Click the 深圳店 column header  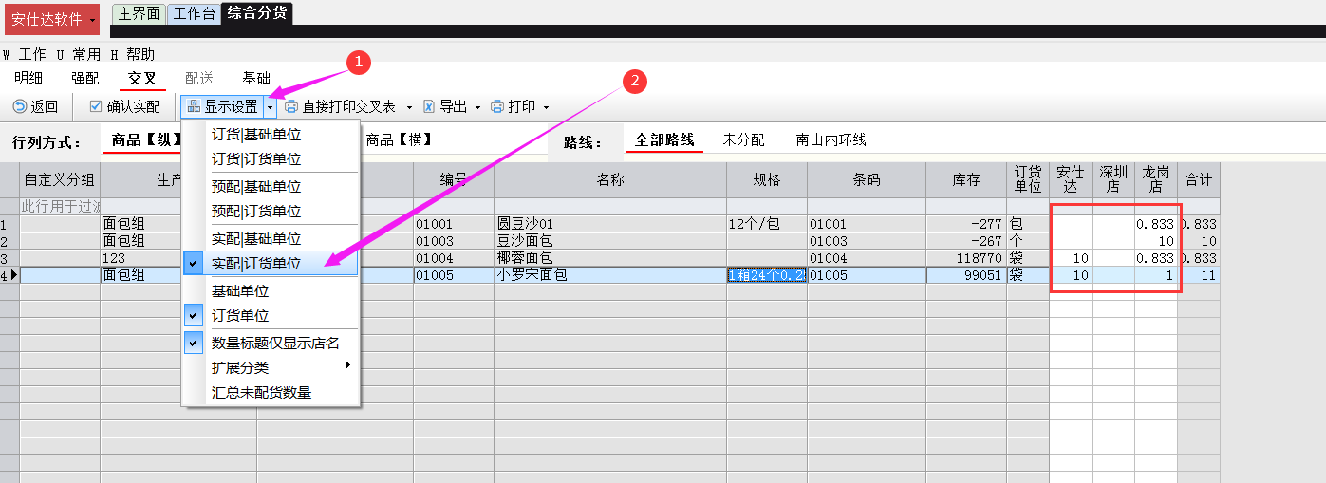click(1113, 179)
